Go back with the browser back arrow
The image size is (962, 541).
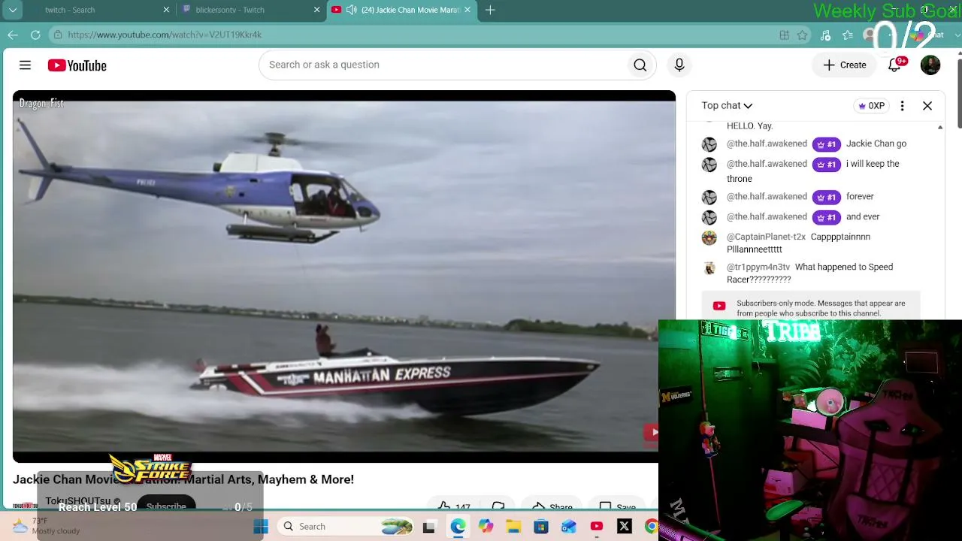(13, 35)
